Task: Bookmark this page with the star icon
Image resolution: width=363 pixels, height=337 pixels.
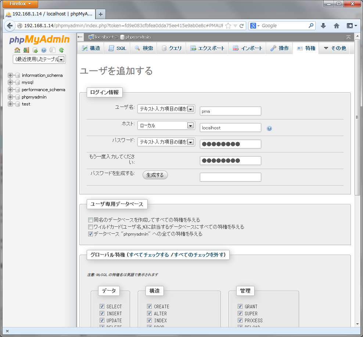Action: tap(228, 26)
